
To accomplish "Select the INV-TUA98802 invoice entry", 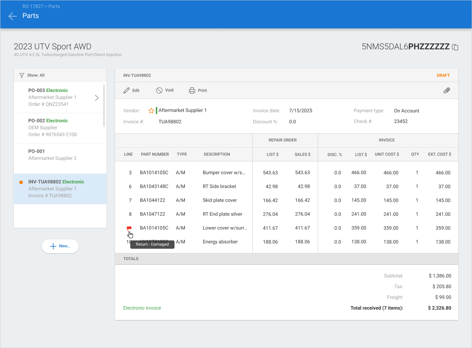I will point(60,189).
